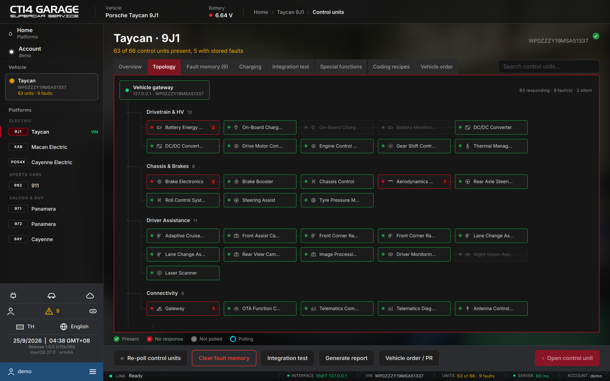
Task: Click the car icon in the sidebar panel
Action: point(51,296)
